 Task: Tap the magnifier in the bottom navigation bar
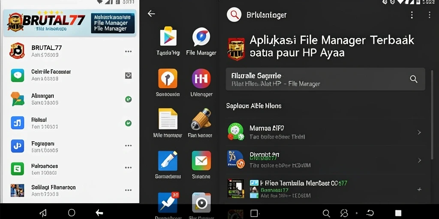(x=326, y=213)
